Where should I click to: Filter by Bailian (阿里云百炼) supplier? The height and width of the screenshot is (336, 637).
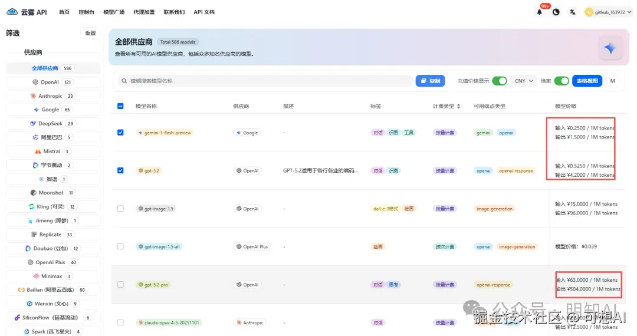pos(53,290)
